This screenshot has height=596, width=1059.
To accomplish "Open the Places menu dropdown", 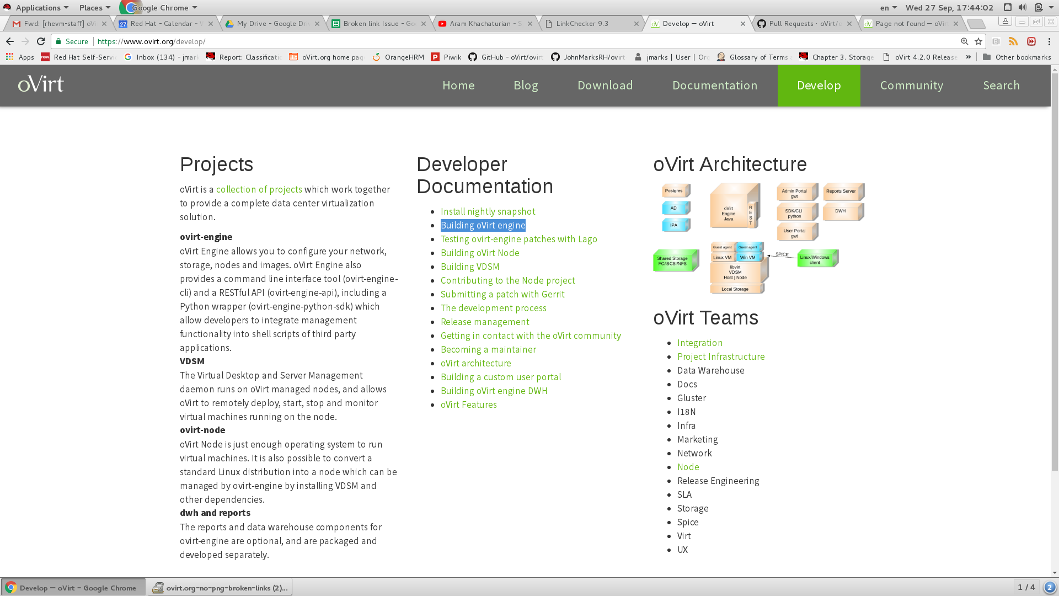I will (94, 8).
